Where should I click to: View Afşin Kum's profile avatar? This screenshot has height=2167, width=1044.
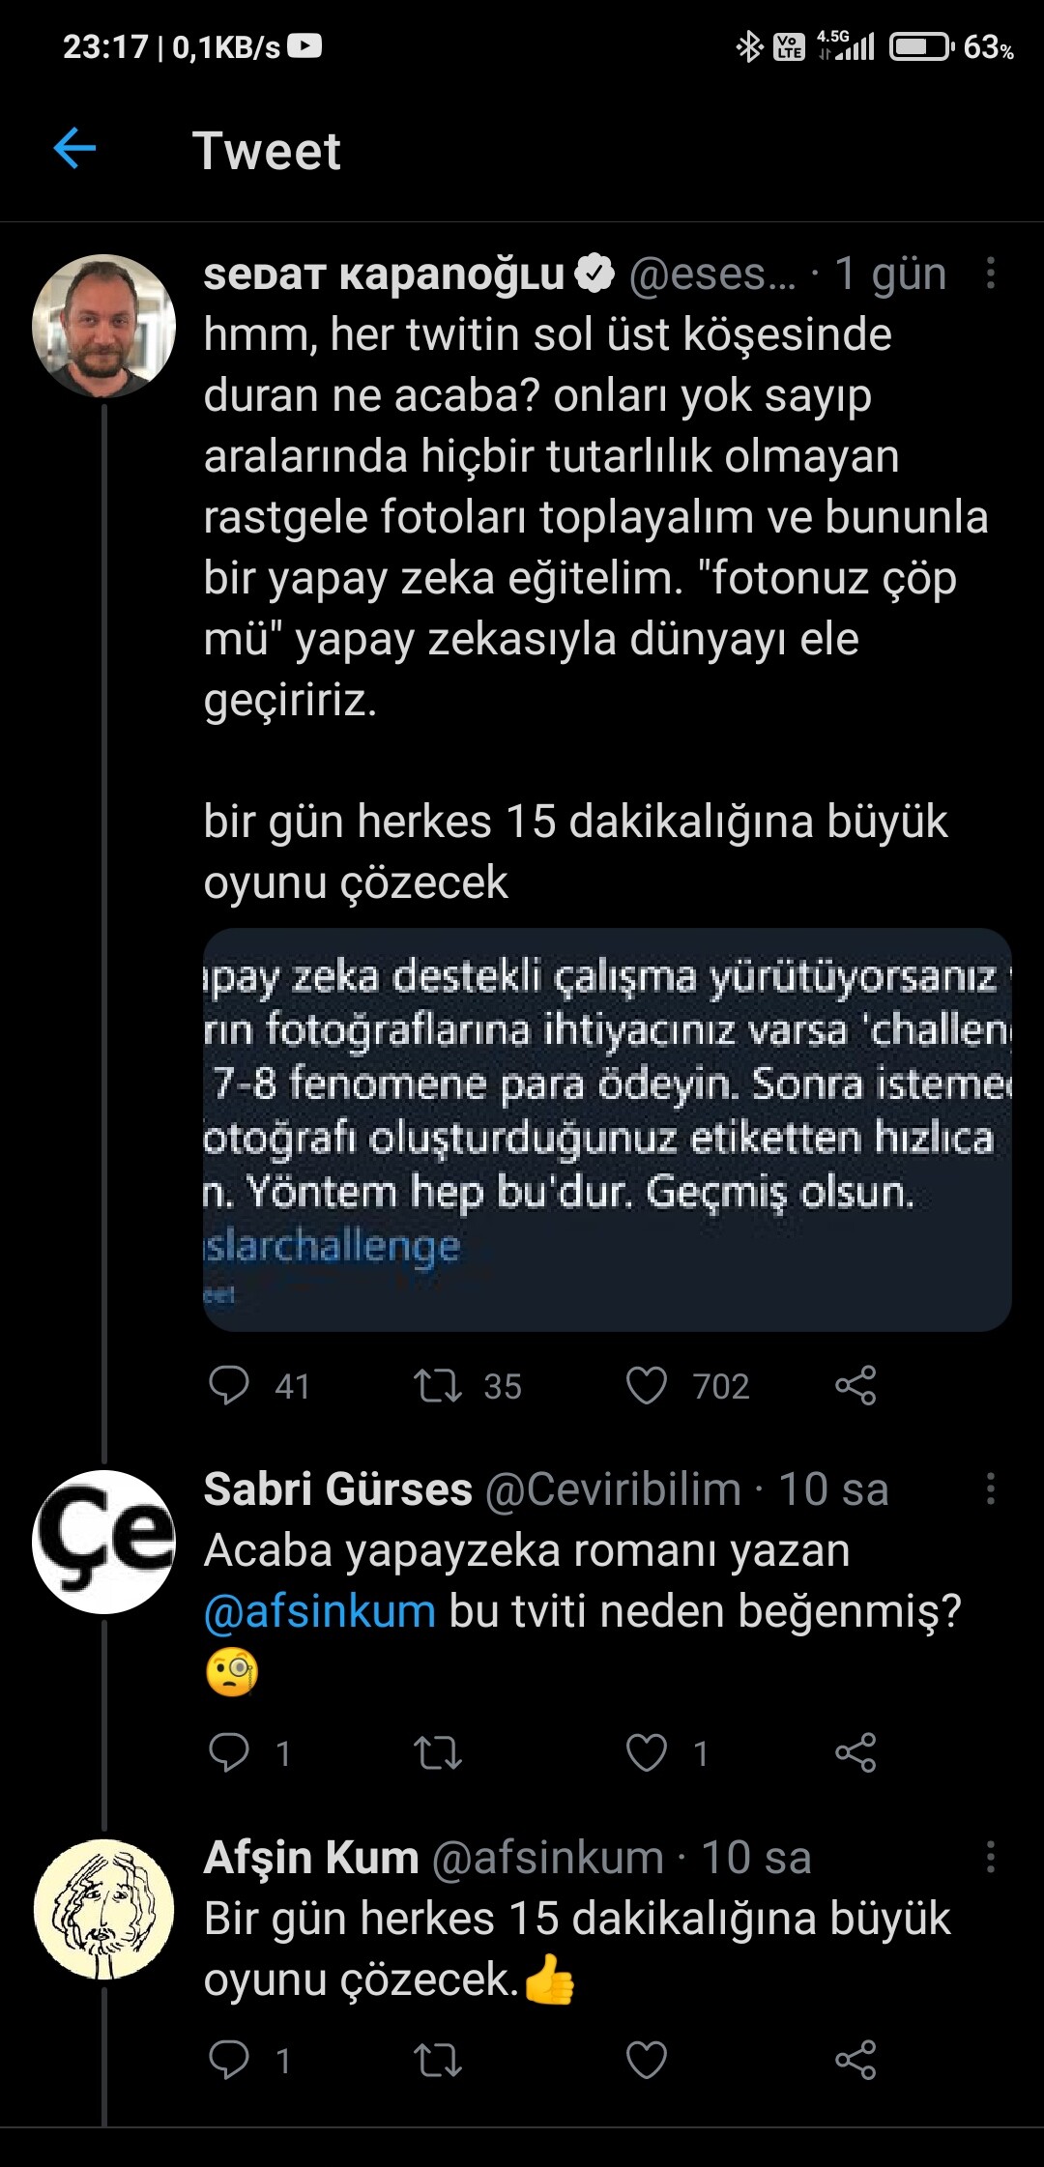click(103, 1909)
